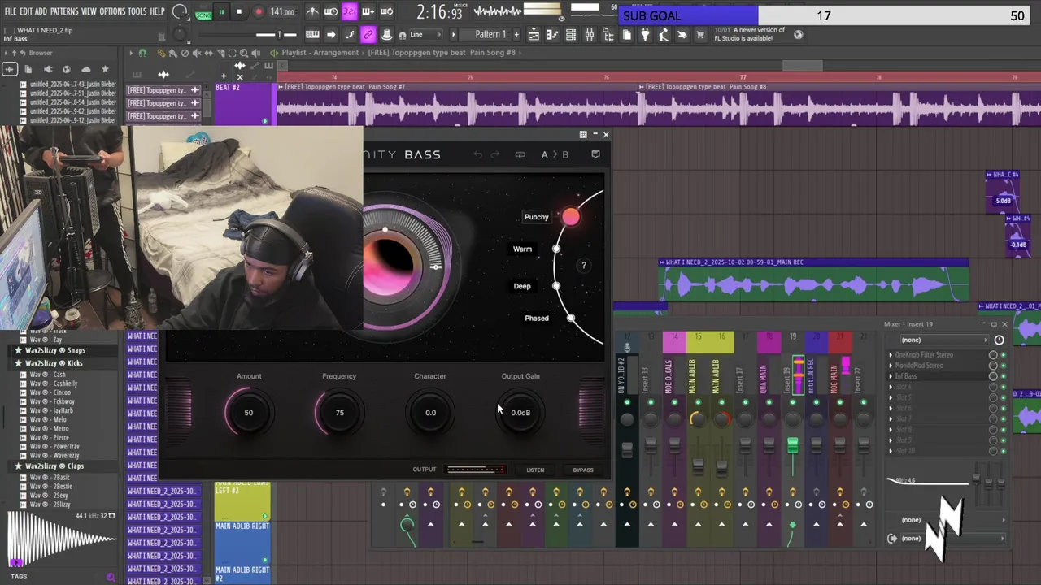Open the TOOLS menu
Image resolution: width=1041 pixels, height=585 pixels.
point(137,11)
